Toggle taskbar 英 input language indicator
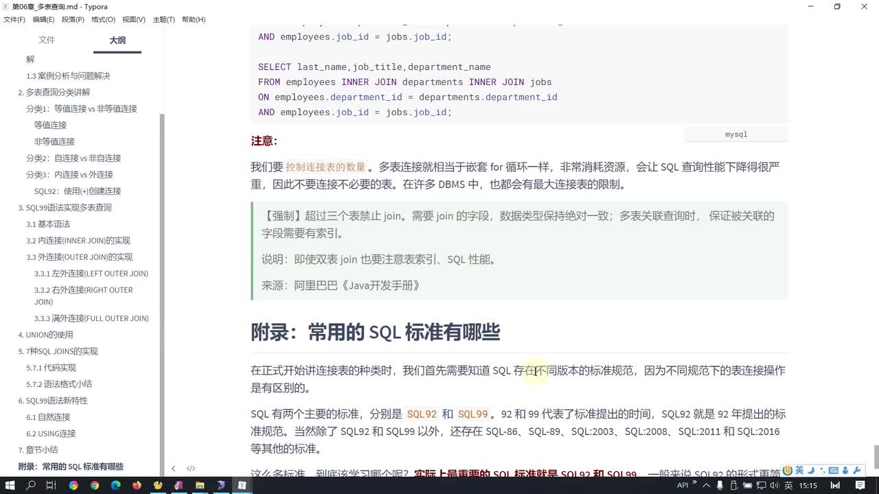 pyautogui.click(x=788, y=485)
